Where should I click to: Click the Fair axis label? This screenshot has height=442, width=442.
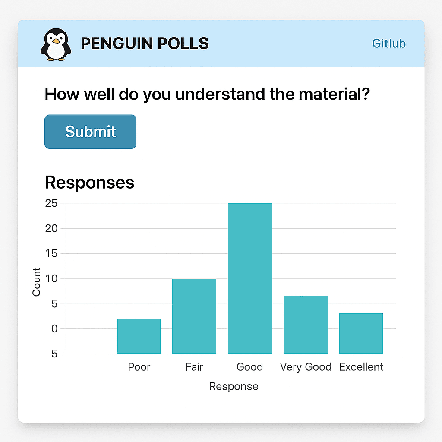pyautogui.click(x=194, y=367)
